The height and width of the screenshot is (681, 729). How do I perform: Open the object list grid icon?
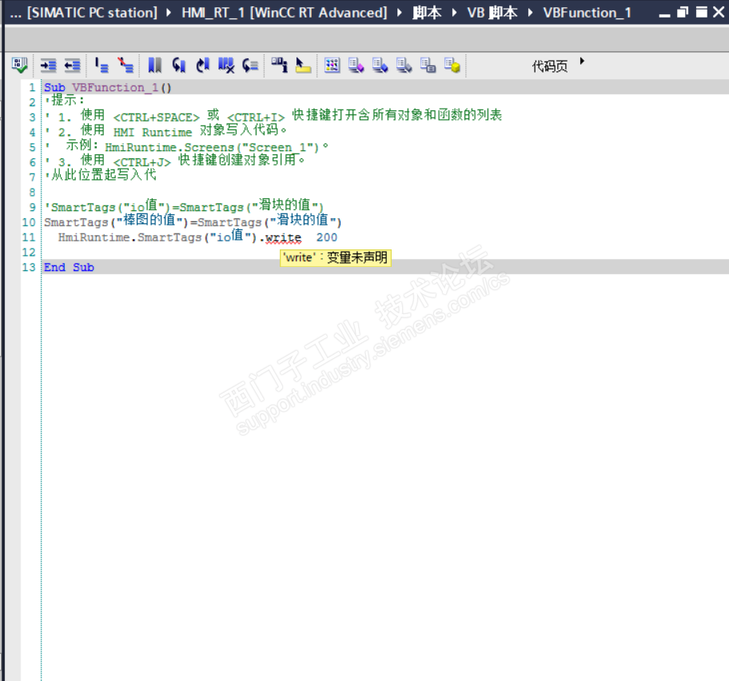pyautogui.click(x=332, y=65)
